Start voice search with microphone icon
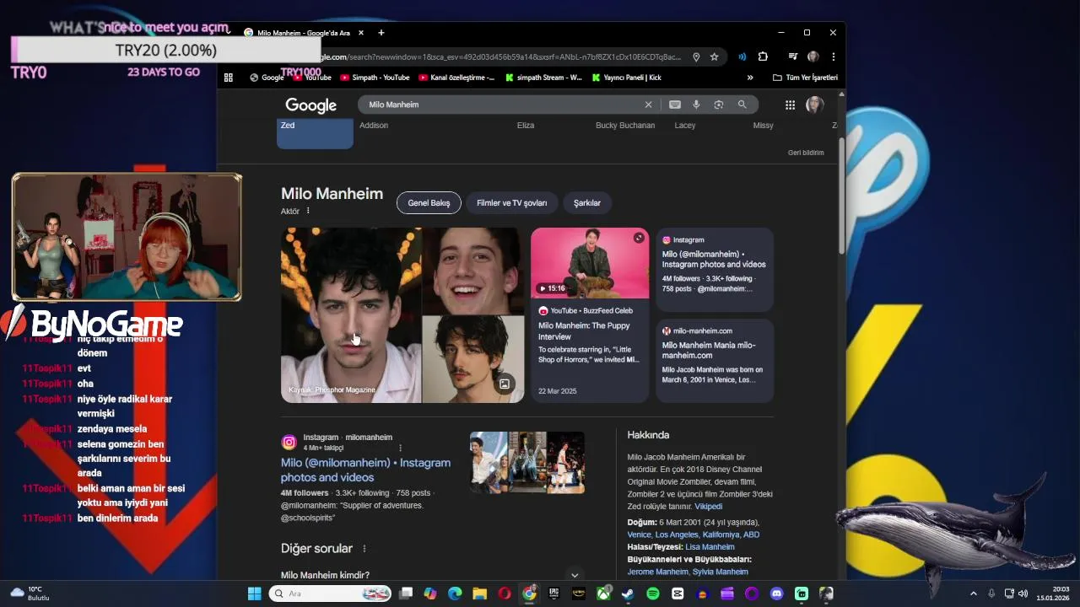This screenshot has width=1080, height=607. [696, 105]
